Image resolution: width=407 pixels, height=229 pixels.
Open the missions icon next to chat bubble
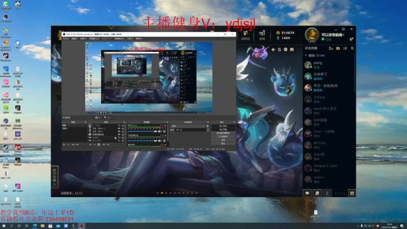pyautogui.click(x=317, y=193)
